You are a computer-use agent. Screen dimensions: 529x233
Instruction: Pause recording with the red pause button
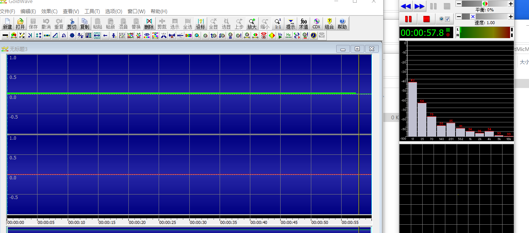[x=408, y=19]
